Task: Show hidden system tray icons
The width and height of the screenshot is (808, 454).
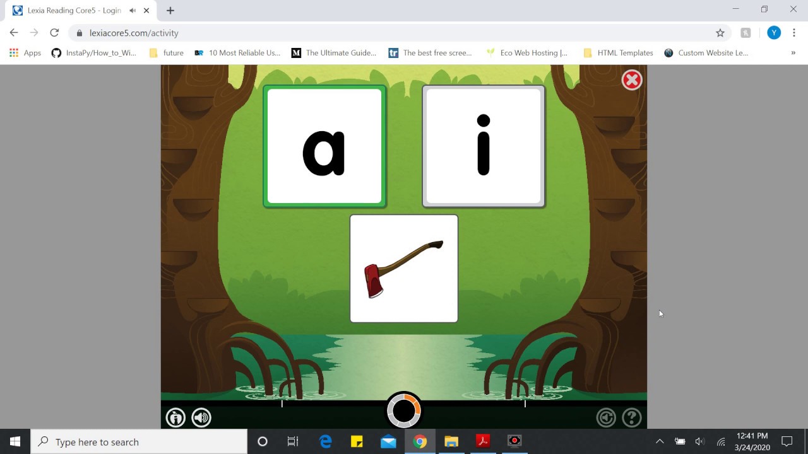Action: pyautogui.click(x=660, y=441)
